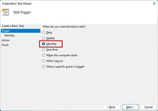
Task: Select When a specific event is logged
Action: click(44, 67)
